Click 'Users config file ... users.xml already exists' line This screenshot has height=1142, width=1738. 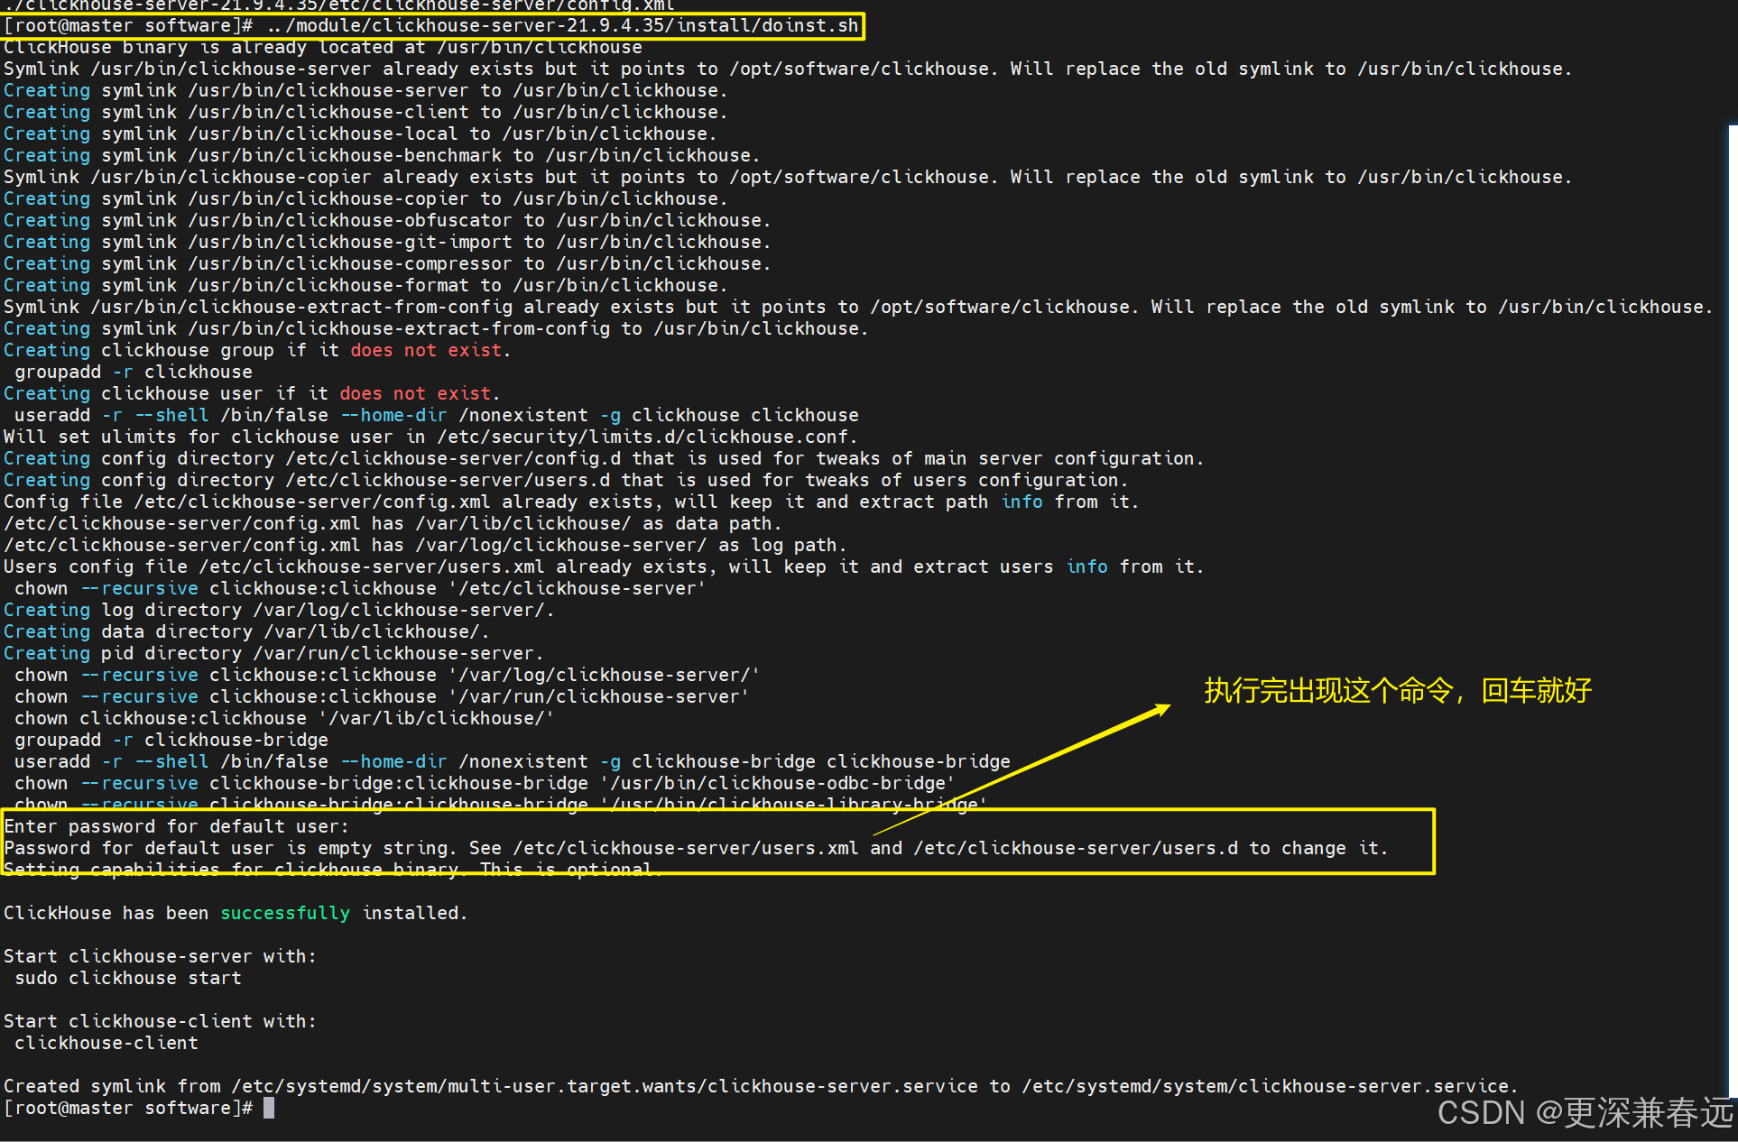(604, 566)
